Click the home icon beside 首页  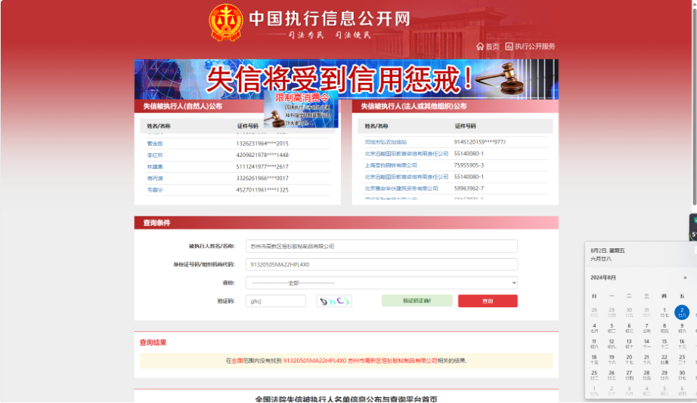[479, 46]
